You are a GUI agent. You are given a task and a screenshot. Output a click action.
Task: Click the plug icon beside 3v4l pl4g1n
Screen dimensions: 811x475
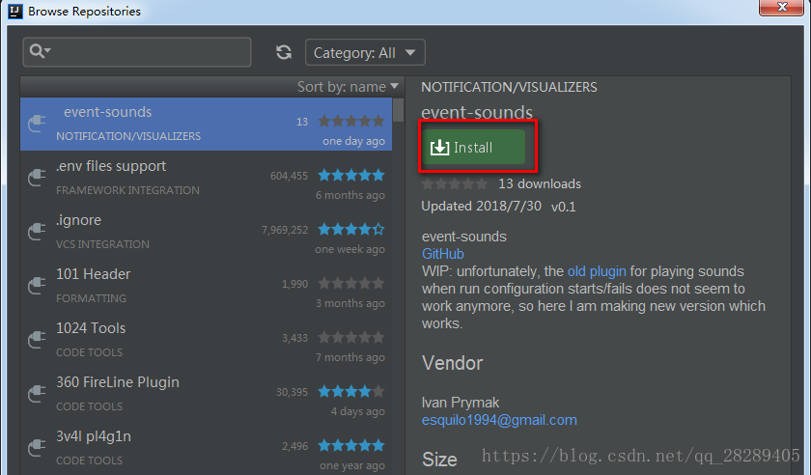click(37, 448)
